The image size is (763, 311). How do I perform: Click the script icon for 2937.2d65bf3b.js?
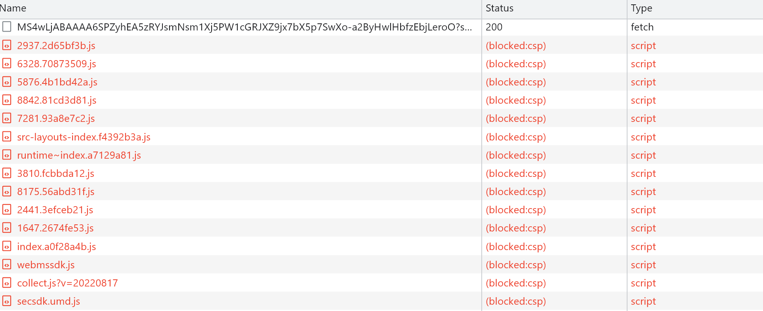click(7, 46)
